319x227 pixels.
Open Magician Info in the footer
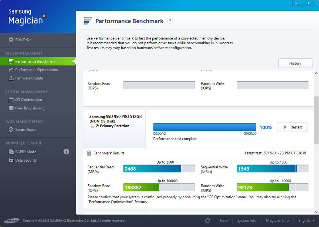coord(277,221)
